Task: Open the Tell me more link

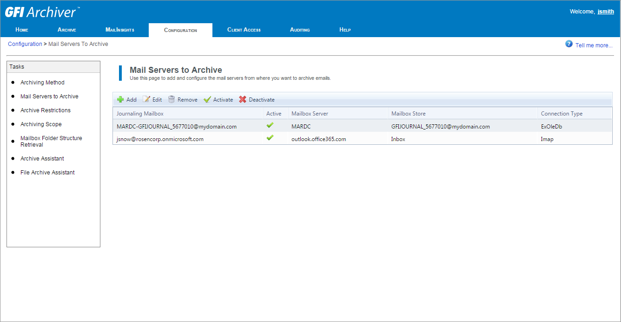Action: coord(594,45)
